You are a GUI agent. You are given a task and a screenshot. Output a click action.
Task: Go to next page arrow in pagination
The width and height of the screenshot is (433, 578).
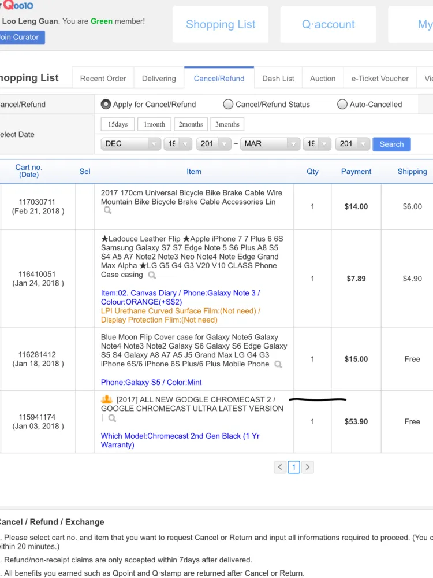pos(308,467)
